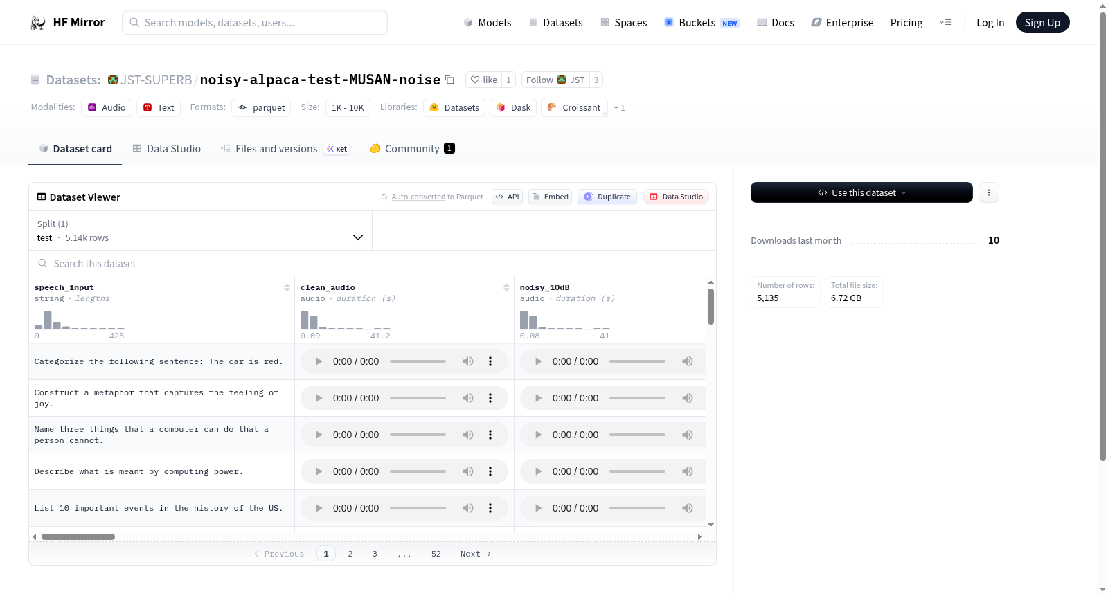Play clean audio for 'List 10 important events' row

pos(319,508)
